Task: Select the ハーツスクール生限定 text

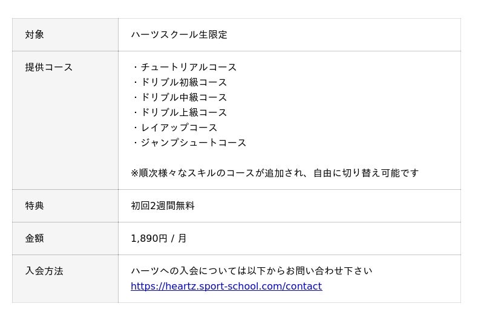Action: [179, 34]
